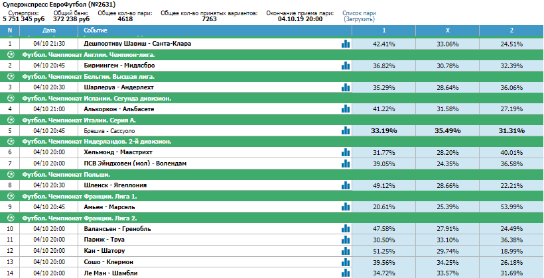Image resolution: width=544 pixels, height=278 pixels.
Task: Sort by the Дата column header
Action: (49, 30)
